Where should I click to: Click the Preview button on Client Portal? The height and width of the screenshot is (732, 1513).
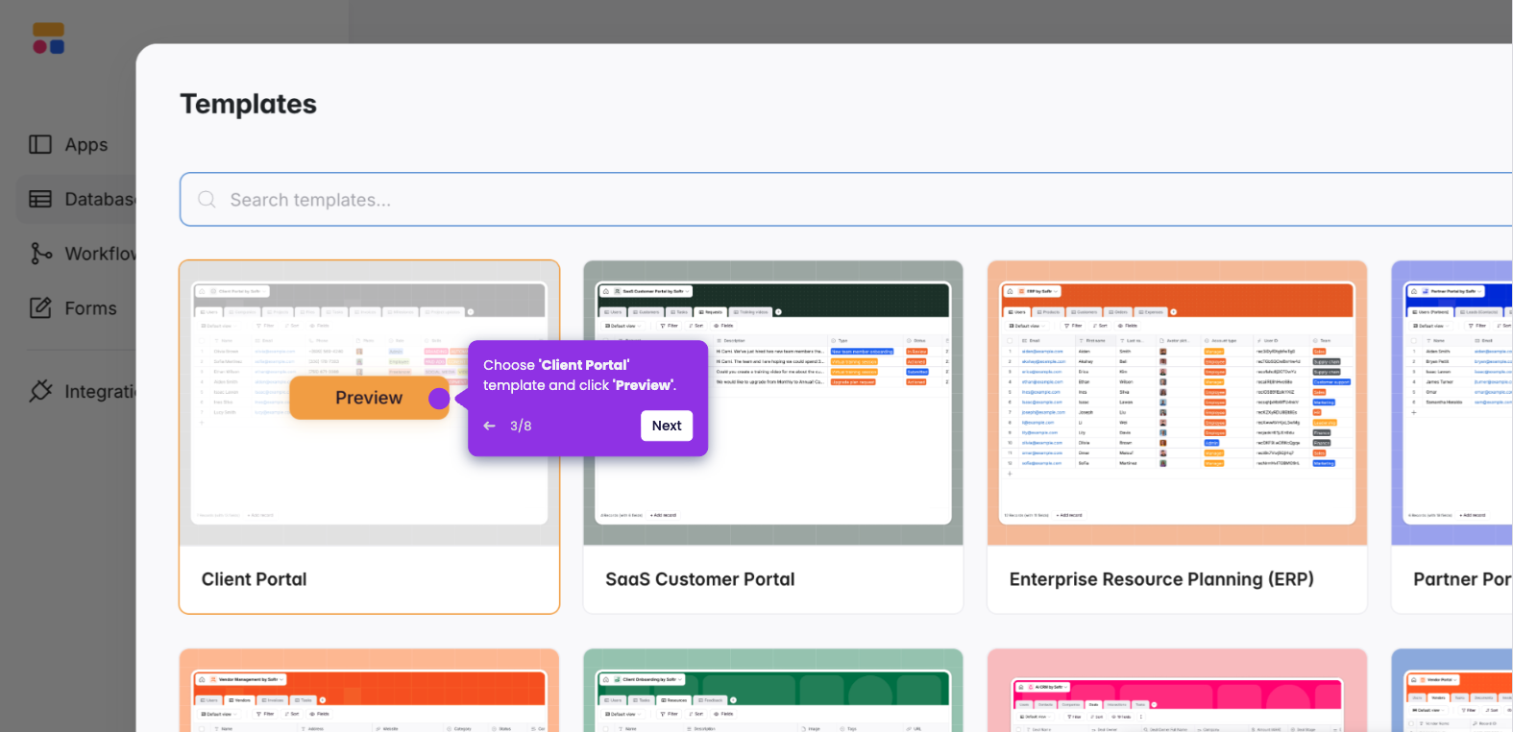(x=369, y=398)
